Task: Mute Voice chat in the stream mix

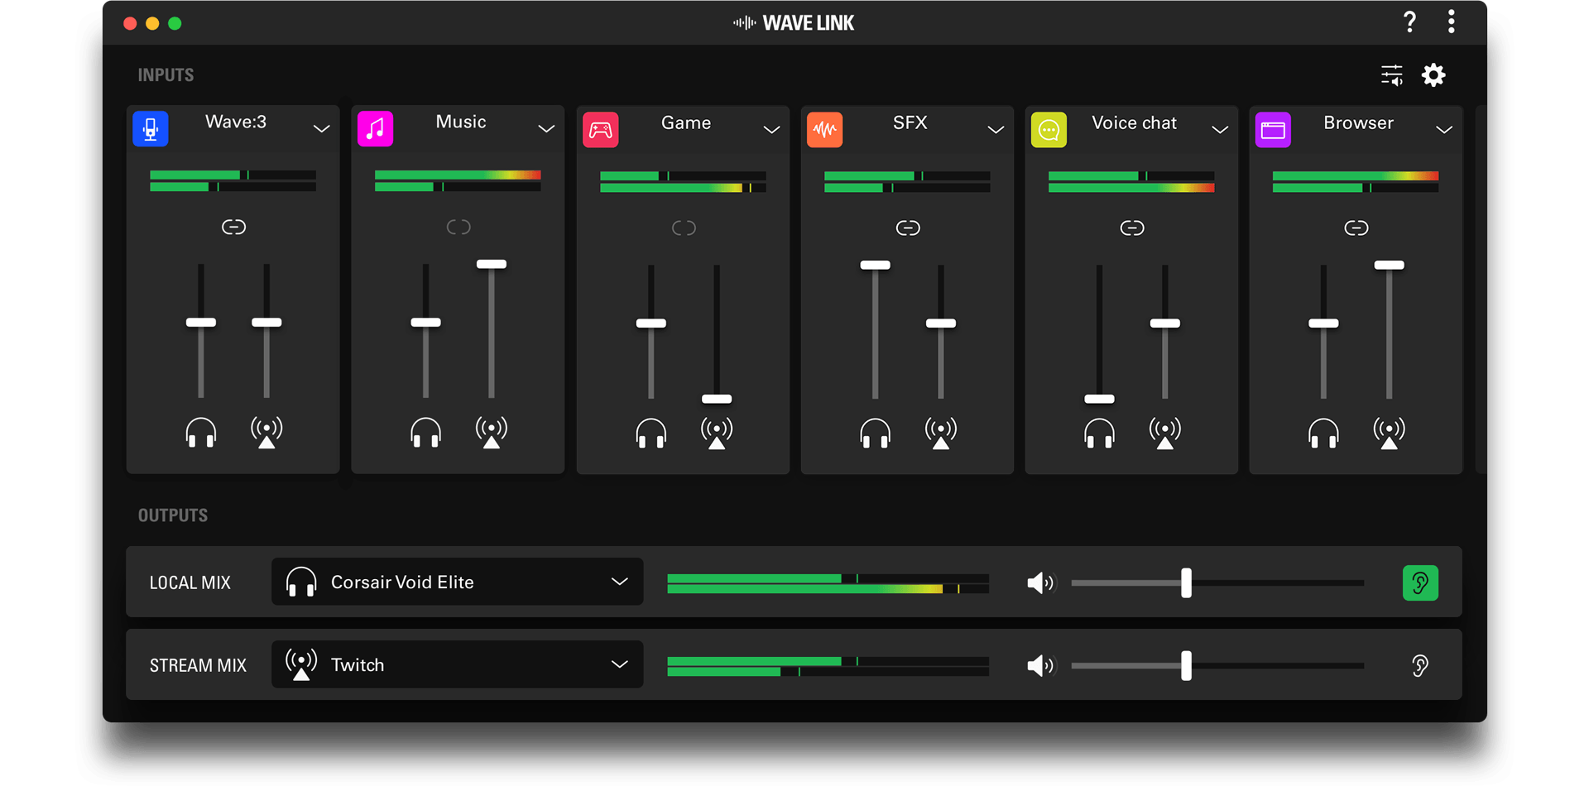Action: click(x=1165, y=433)
